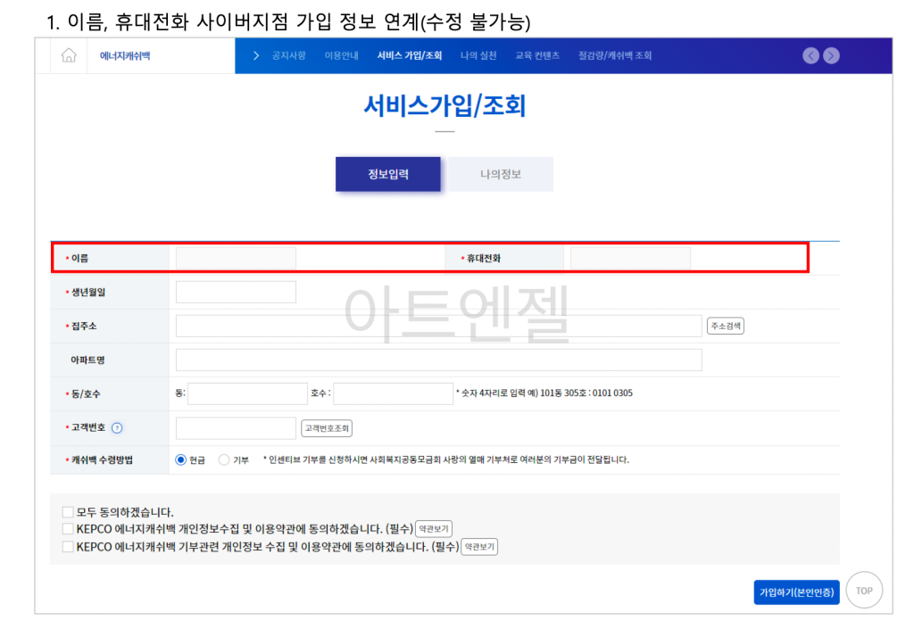The width and height of the screenshot is (914, 629).
Task: Click the 고객번호조회 lookup button
Action: [x=327, y=428]
